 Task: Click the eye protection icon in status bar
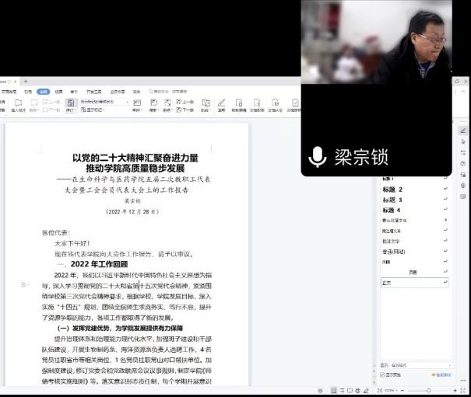[320, 391]
